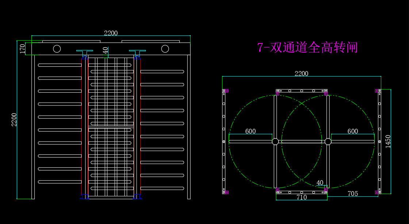The height and width of the screenshot is (224, 409).
Task: Select the magenta anchor block at top-left corner of plan
Action: (x=227, y=91)
